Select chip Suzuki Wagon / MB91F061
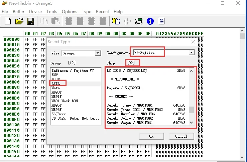The width and height of the screenshot is (247, 162). pos(146,123)
